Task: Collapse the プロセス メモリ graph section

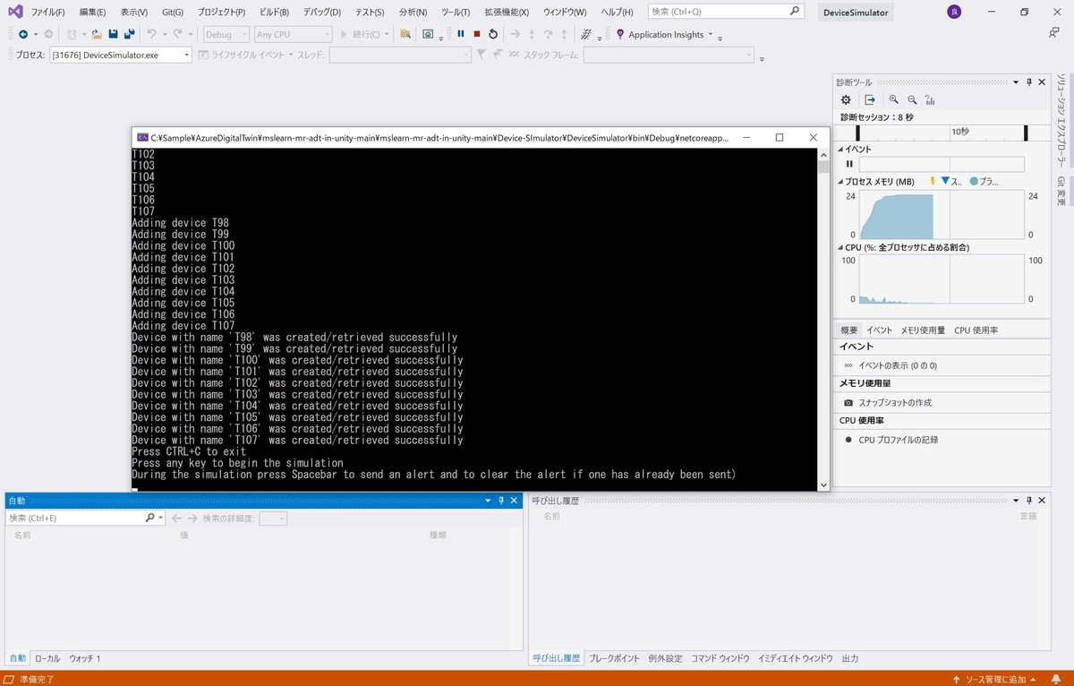Action: [840, 181]
